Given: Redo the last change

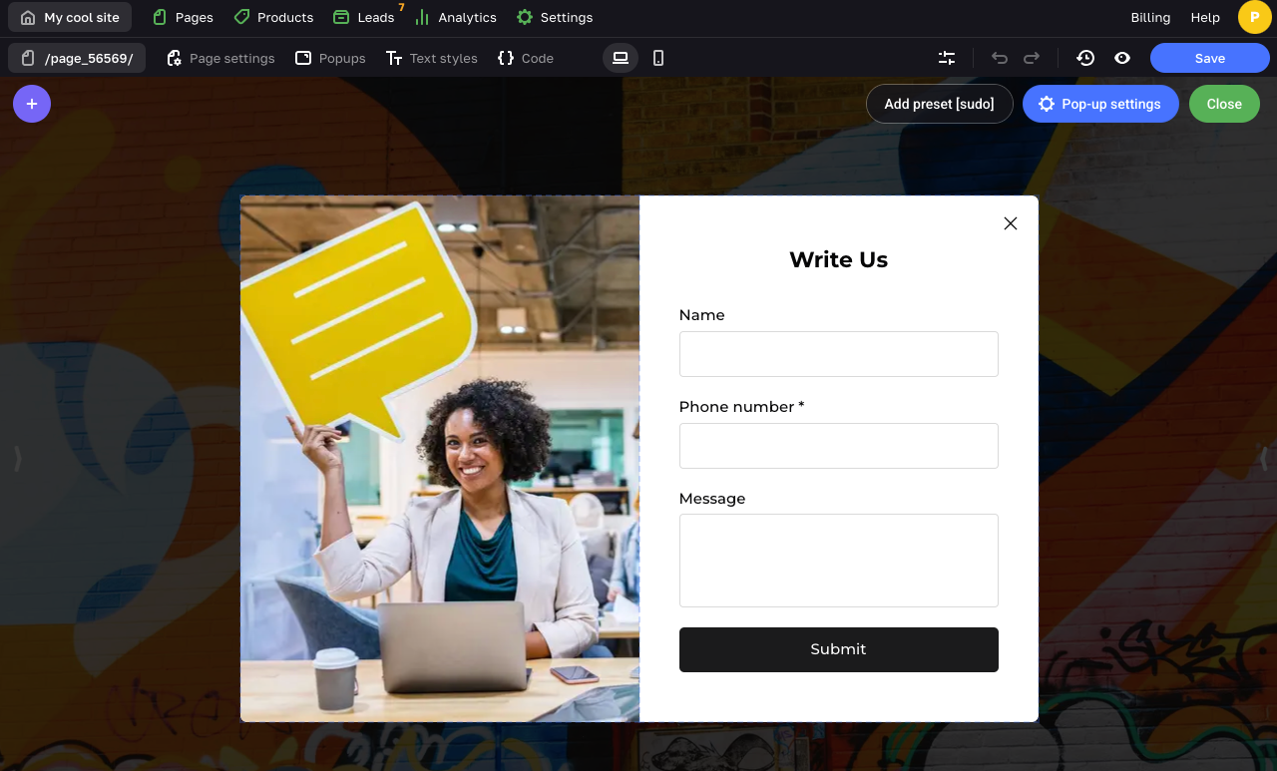Looking at the screenshot, I should [1032, 58].
